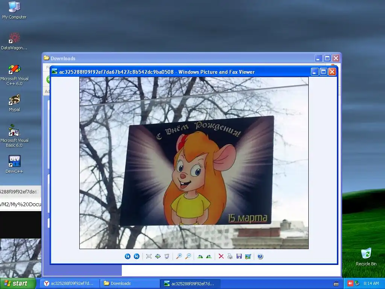Click the Picture Viewer taskbar button

click(190, 283)
